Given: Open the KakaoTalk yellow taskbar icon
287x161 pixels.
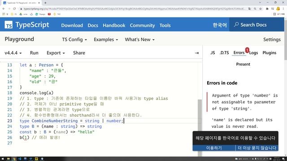Looking at the screenshot, I should tap(36, 159).
